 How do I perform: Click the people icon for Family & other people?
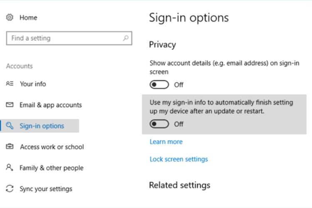pyautogui.click(x=10, y=168)
